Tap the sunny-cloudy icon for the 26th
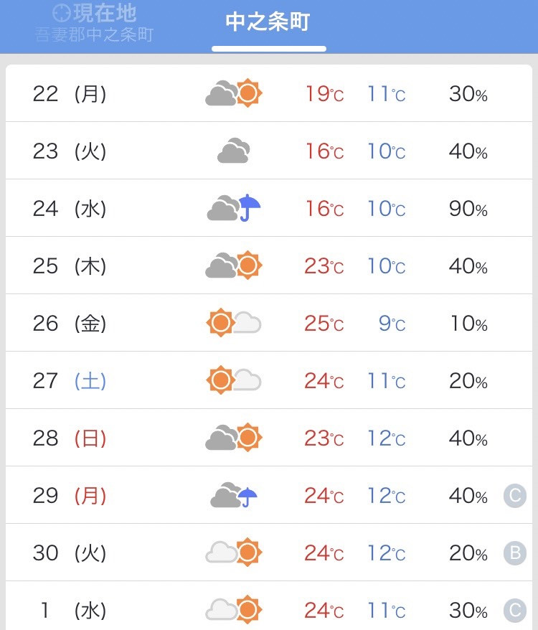The width and height of the screenshot is (538, 630). 233,323
